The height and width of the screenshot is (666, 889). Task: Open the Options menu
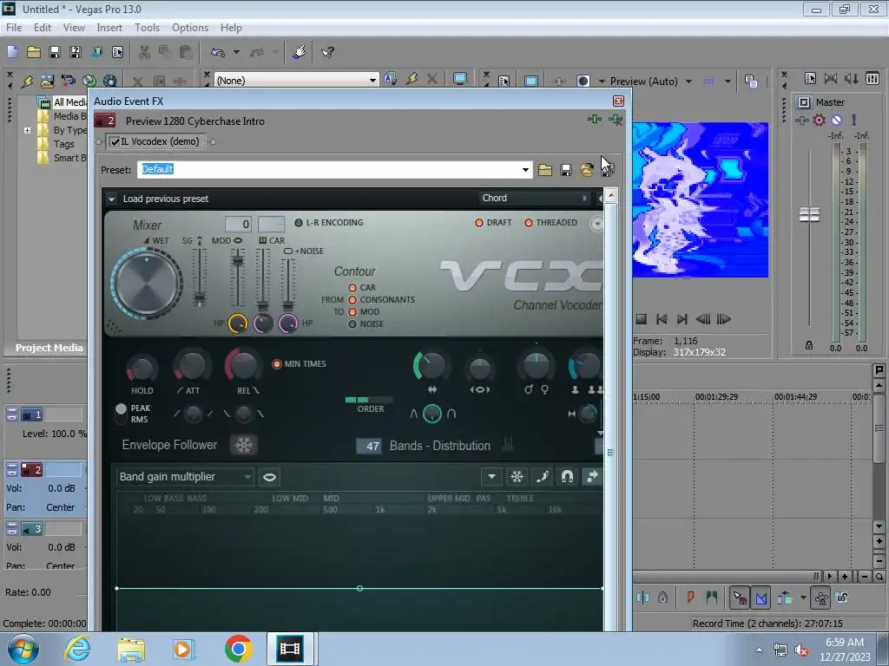coord(190,27)
